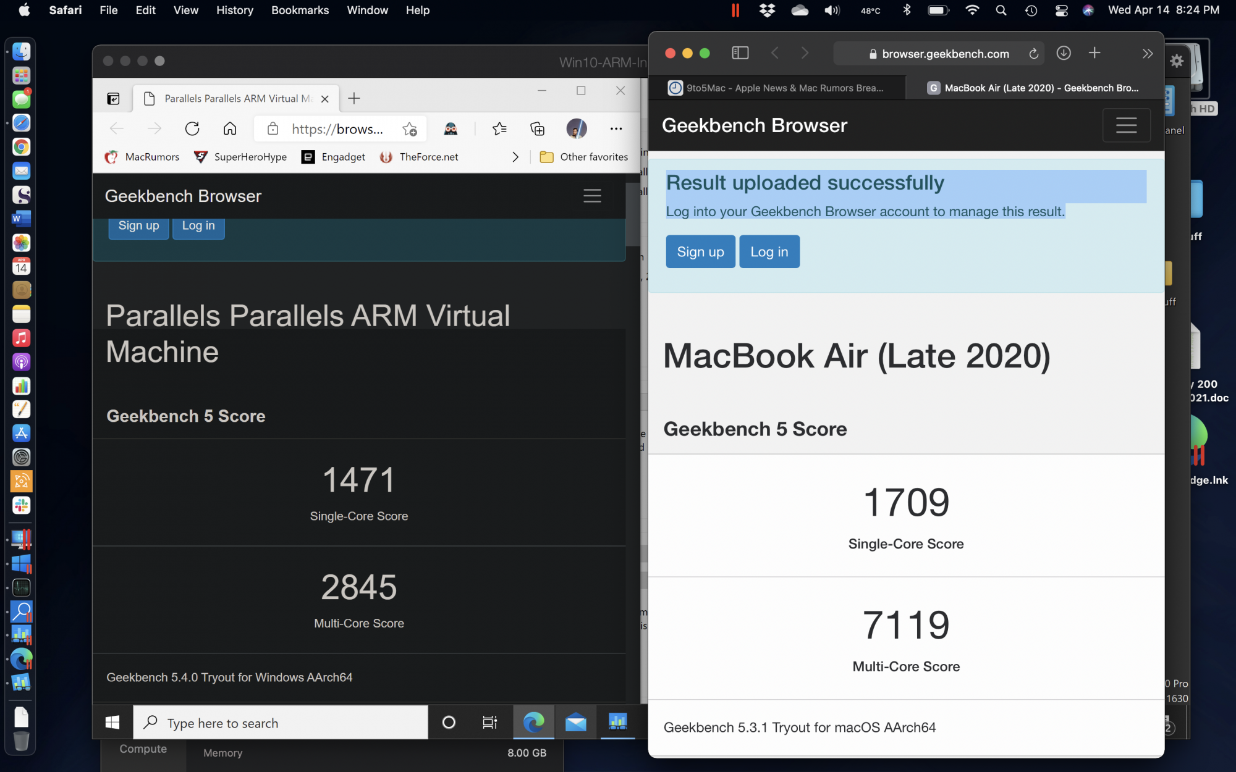1236x772 pixels.
Task: Expand more favorites bar chevron
Action: (x=515, y=157)
